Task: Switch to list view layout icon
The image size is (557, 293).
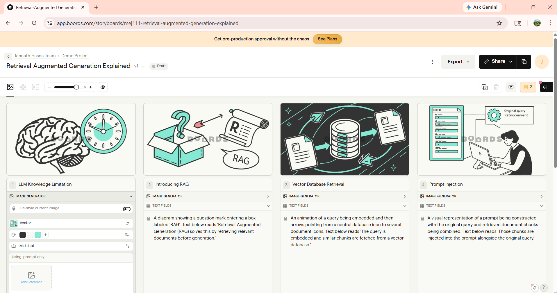Action: coord(35,87)
